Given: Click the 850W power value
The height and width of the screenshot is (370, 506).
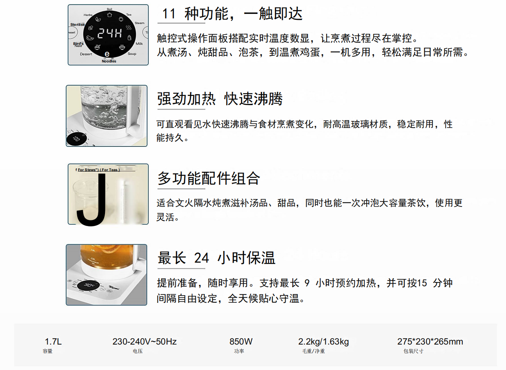Looking at the screenshot, I should click(x=241, y=341).
